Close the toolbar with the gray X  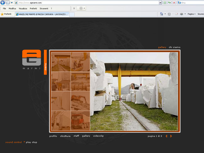[74, 8]
